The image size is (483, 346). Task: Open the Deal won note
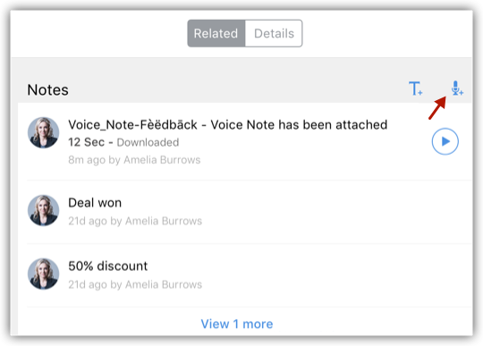point(95,203)
